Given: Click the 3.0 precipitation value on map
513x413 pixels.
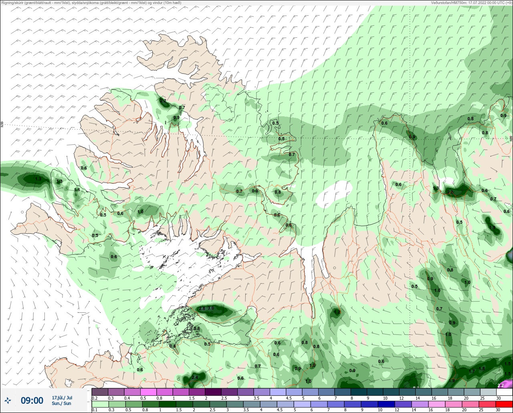Looking at the screenshot, I should tap(210, 308).
